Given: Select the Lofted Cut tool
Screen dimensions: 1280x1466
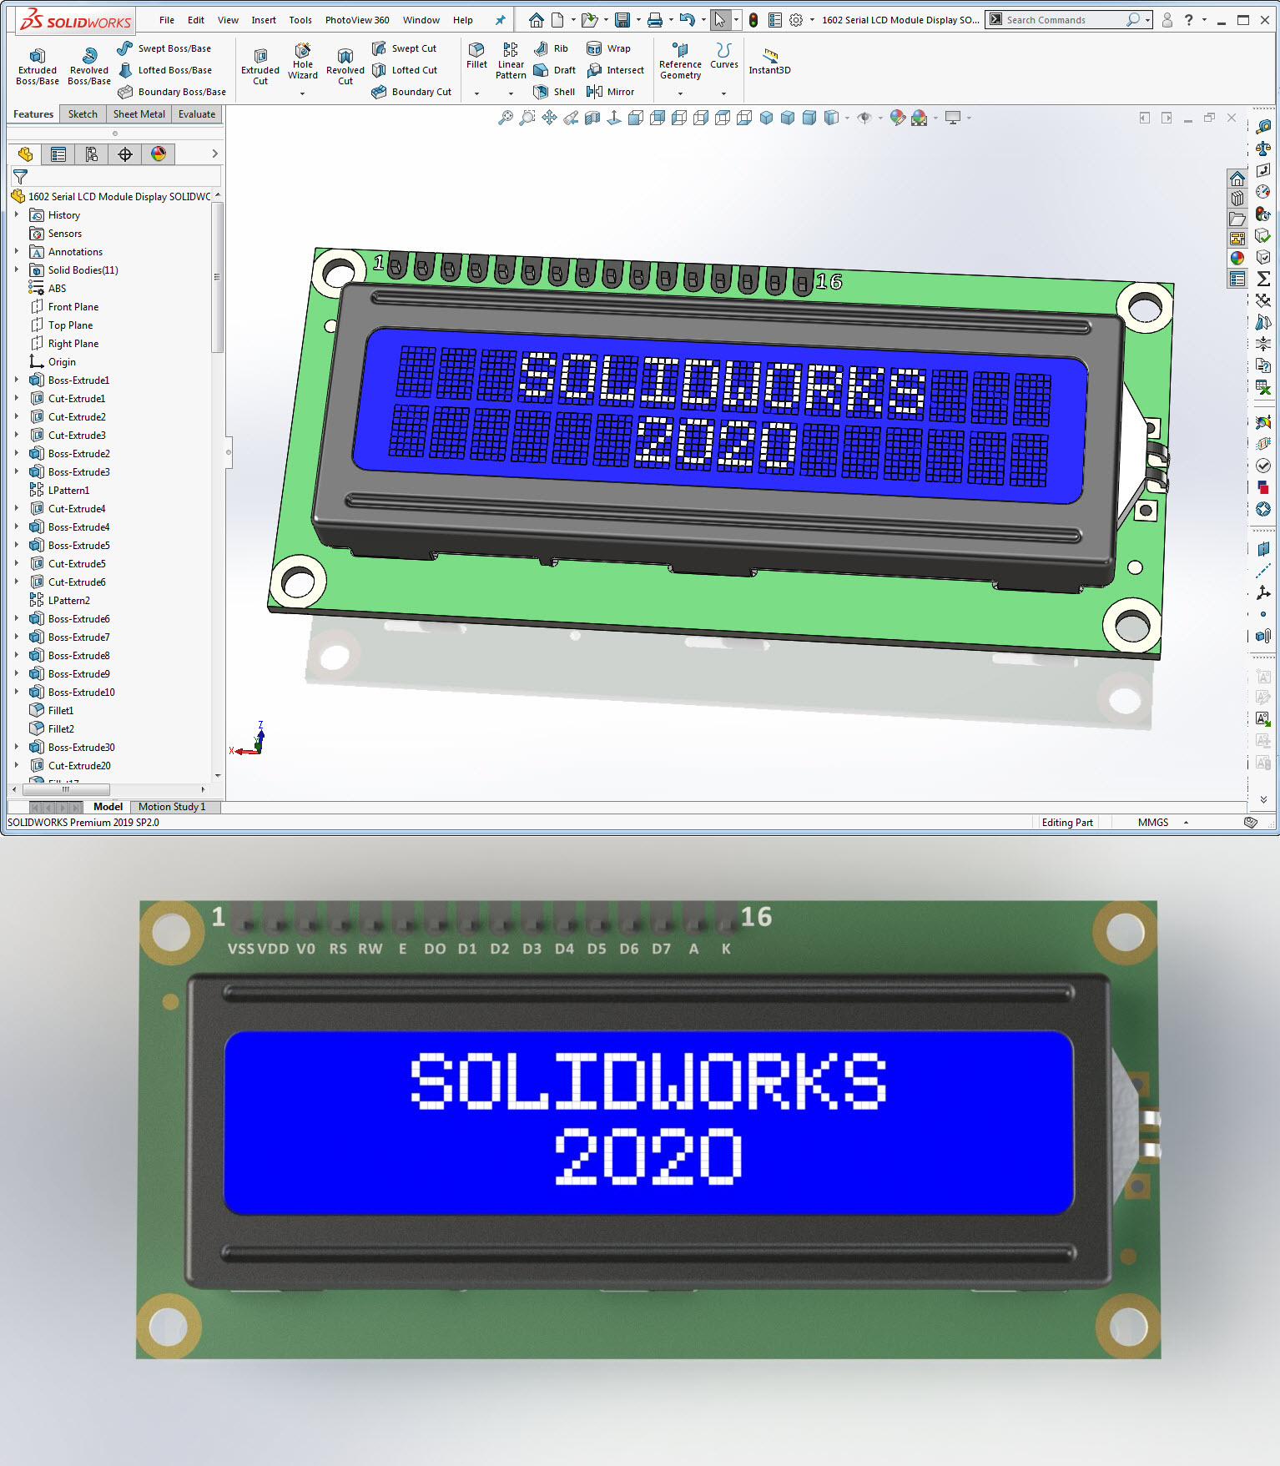Looking at the screenshot, I should coord(405,70).
